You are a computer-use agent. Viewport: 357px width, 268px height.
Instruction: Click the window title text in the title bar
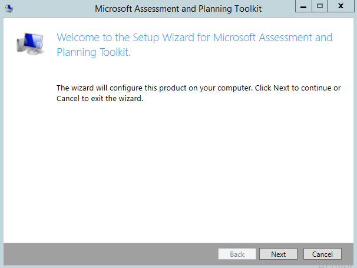point(178,8)
